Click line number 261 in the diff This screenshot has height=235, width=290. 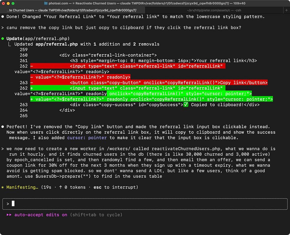tap(24, 61)
